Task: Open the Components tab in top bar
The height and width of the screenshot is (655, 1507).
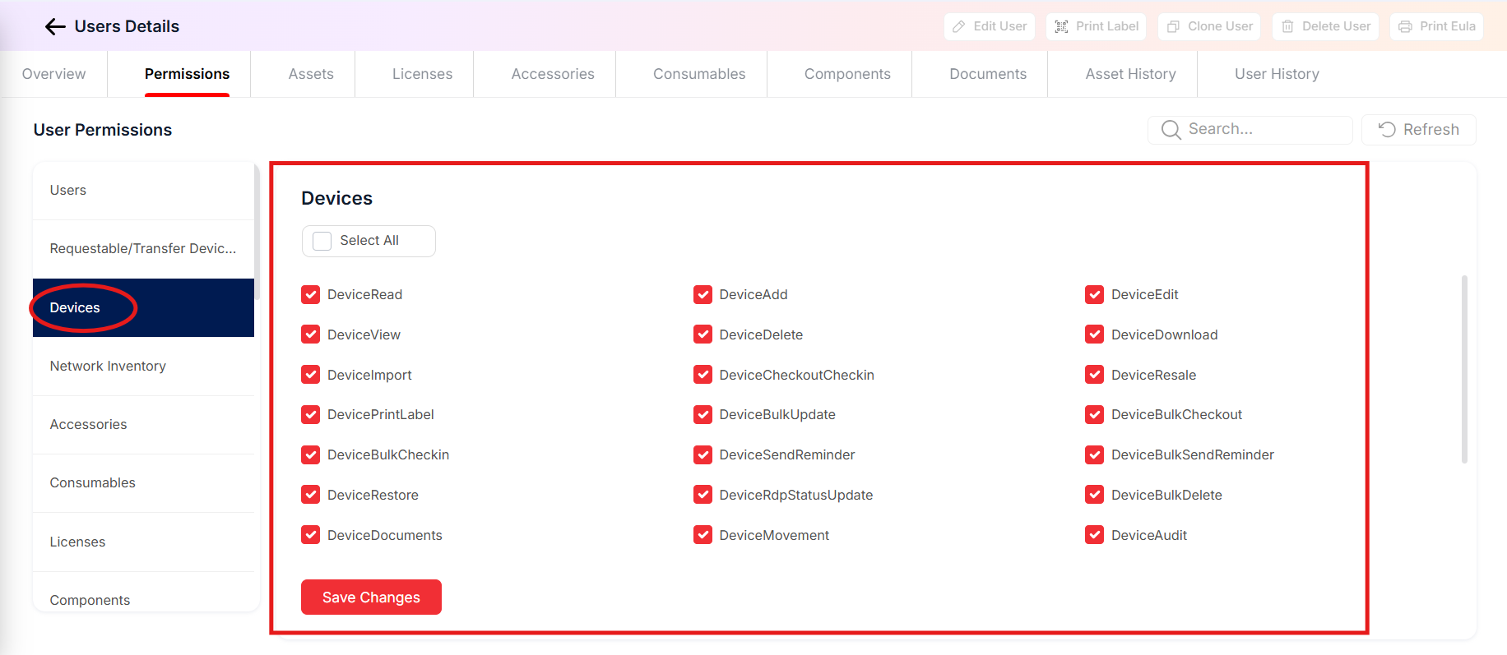Action: pos(847,74)
